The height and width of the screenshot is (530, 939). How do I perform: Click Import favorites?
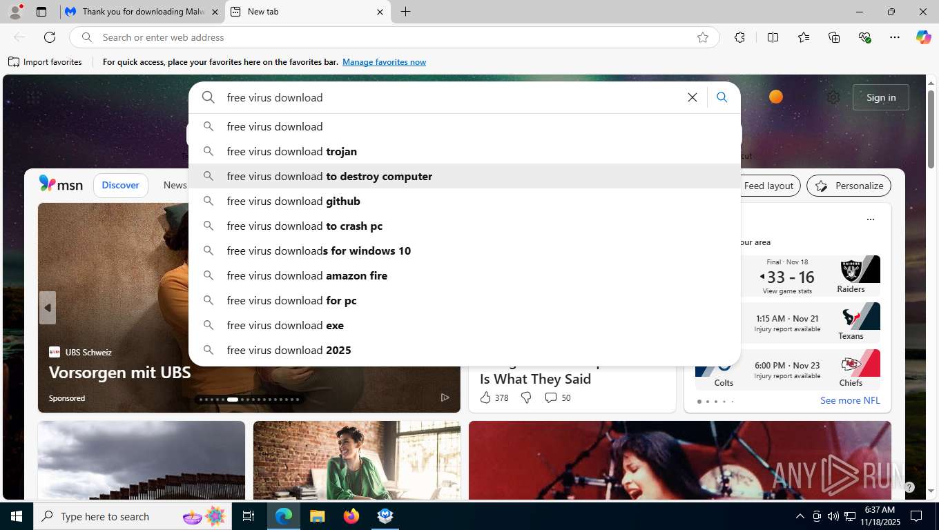(x=45, y=62)
